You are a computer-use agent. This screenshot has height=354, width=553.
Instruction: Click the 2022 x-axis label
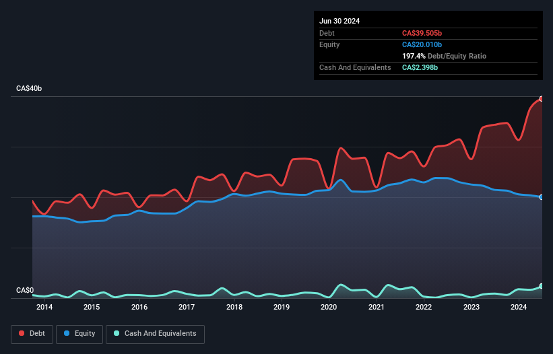[x=424, y=307]
